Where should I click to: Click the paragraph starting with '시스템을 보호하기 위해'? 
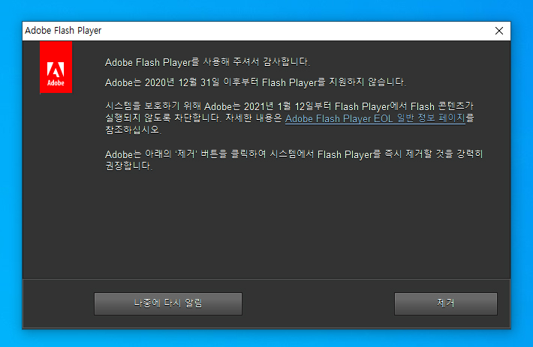point(289,118)
